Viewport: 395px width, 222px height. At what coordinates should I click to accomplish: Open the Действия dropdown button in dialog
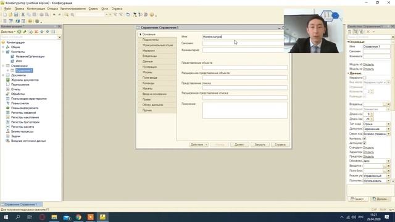coord(199,144)
